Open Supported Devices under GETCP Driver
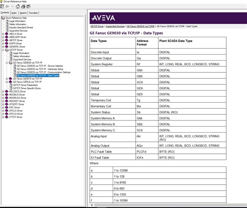The image size is (247, 208). (x=22, y=59)
